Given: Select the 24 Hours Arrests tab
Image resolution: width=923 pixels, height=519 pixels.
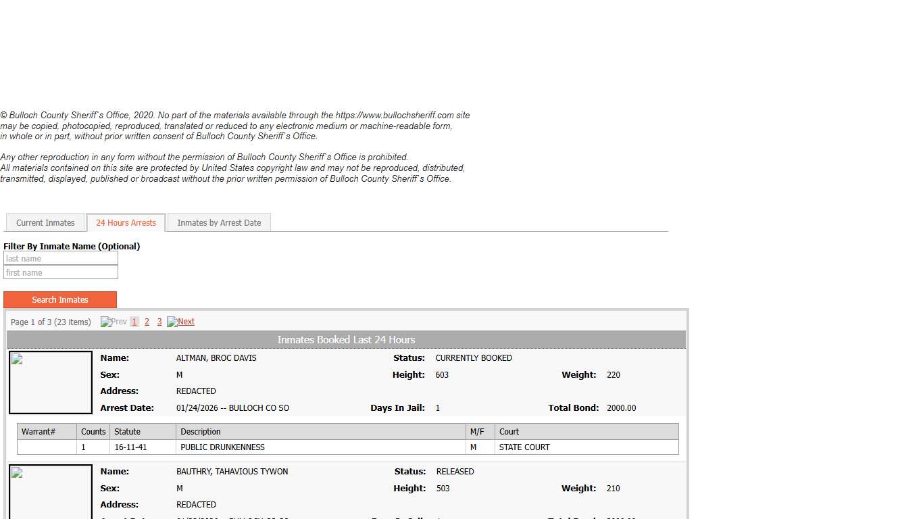Looking at the screenshot, I should (126, 222).
